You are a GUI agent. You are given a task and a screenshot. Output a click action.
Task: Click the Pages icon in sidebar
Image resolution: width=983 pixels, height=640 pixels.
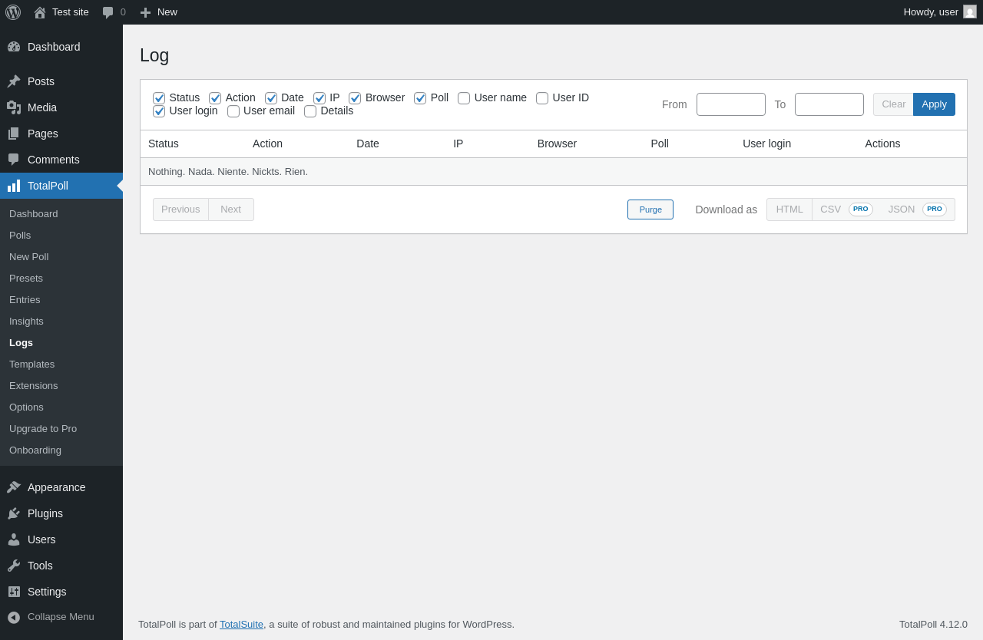point(14,134)
